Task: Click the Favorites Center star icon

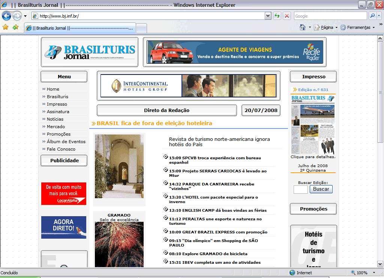Action: pyautogui.click(x=5, y=27)
